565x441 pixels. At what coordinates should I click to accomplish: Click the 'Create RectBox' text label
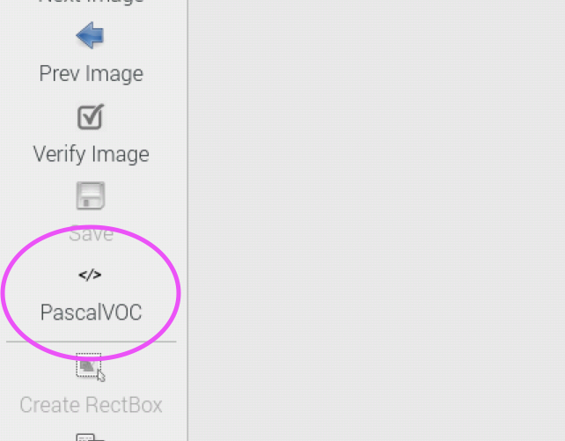coord(91,405)
